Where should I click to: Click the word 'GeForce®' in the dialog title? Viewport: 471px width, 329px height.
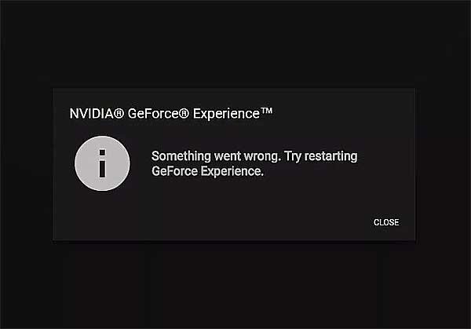click(159, 114)
